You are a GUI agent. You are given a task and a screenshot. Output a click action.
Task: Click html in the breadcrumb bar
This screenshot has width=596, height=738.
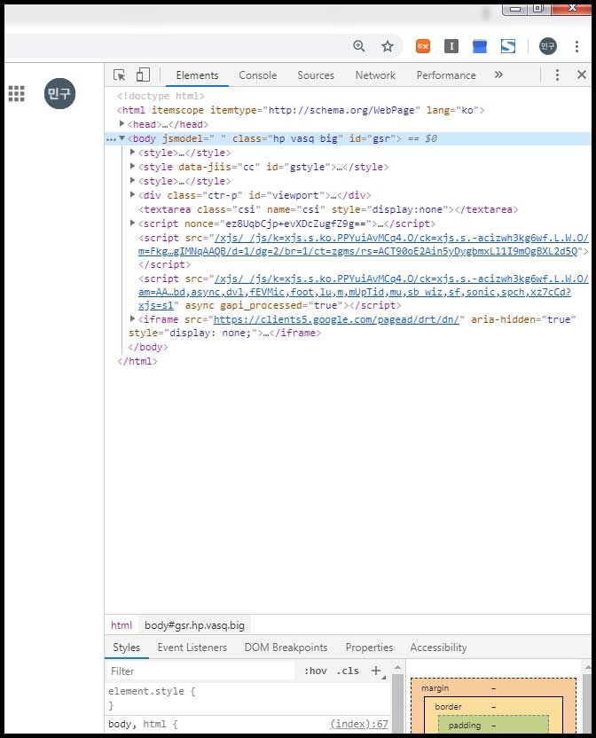[122, 625]
